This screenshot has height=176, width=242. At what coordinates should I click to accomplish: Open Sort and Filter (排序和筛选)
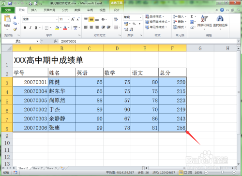(x=204, y=22)
